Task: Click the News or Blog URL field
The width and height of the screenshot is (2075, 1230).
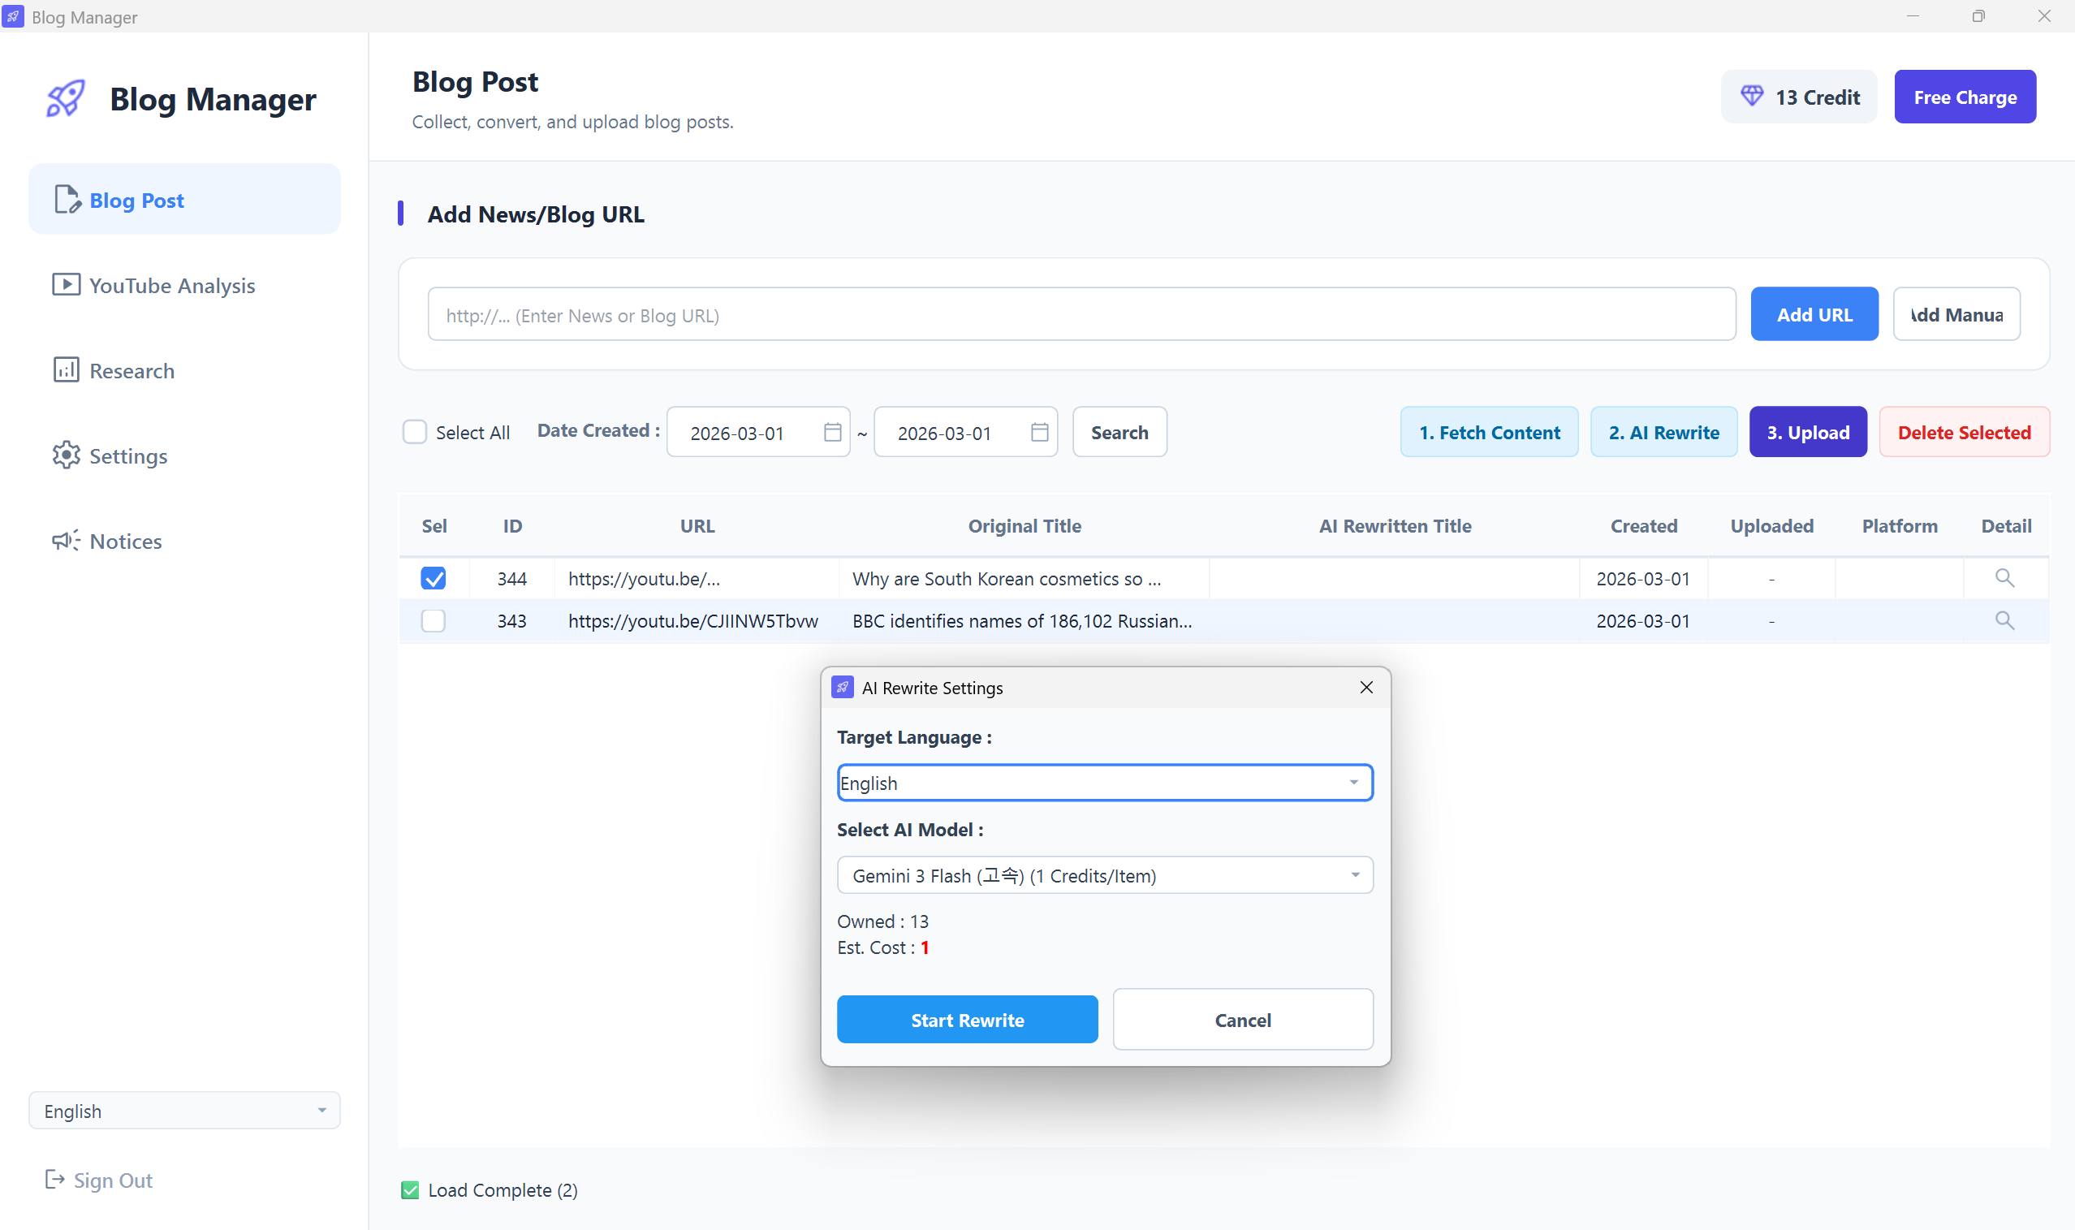Action: (x=1081, y=315)
